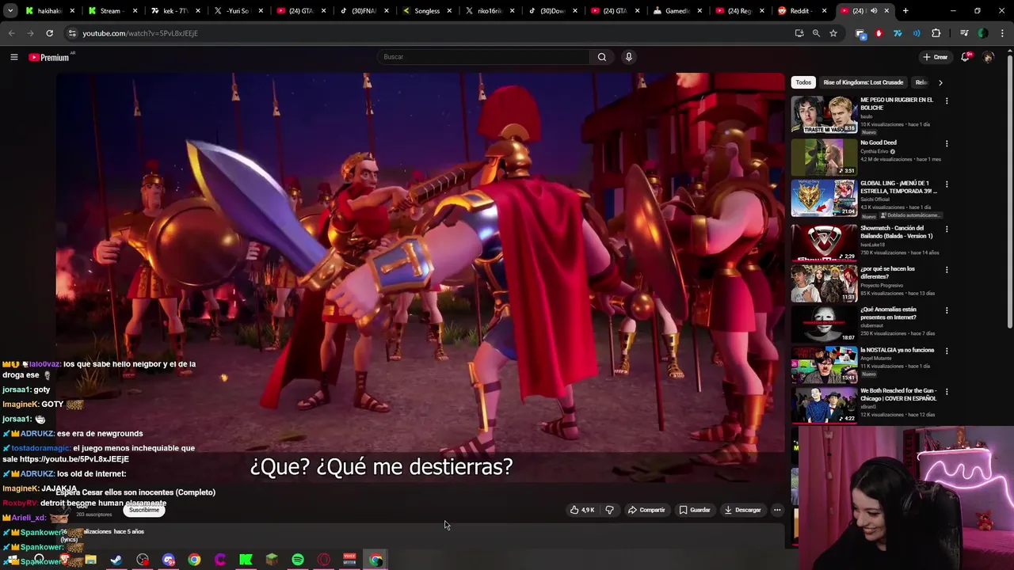Open the YouTube hamburger guide menu
This screenshot has height=570, width=1014.
pos(13,57)
